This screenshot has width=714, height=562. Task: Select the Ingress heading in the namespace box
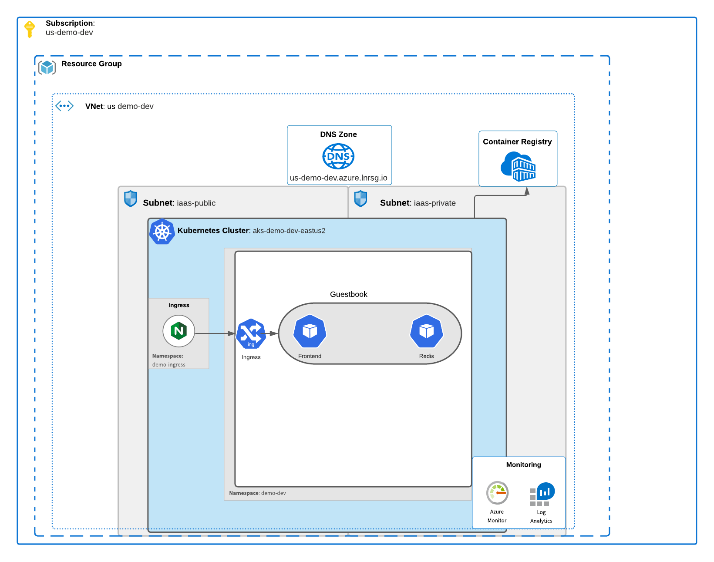pos(179,305)
